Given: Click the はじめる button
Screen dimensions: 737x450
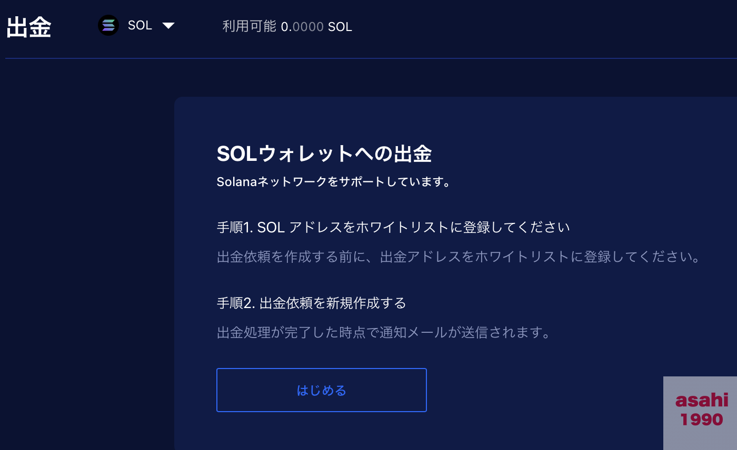Looking at the screenshot, I should 322,390.
